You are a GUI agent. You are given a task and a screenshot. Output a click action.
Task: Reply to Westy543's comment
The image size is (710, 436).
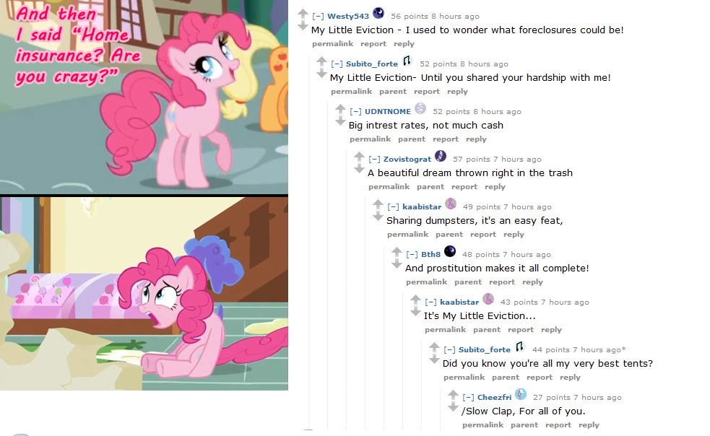click(404, 44)
